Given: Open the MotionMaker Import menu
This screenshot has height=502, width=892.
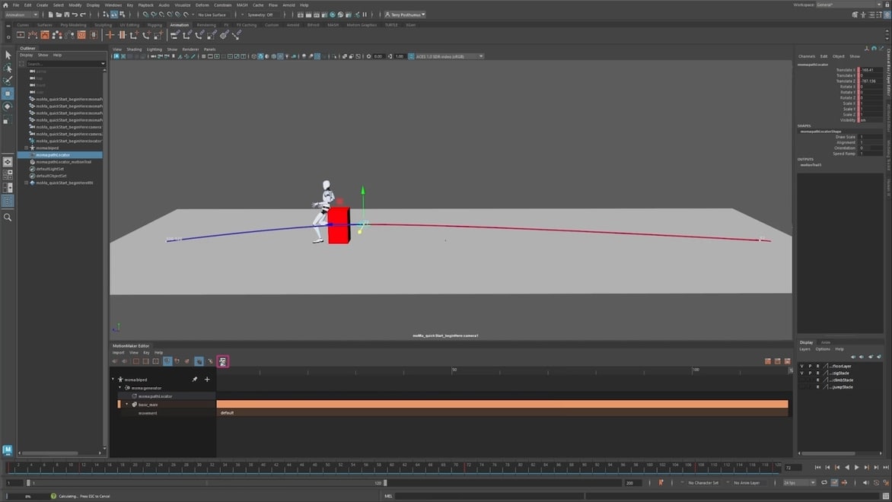Looking at the screenshot, I should tap(118, 352).
